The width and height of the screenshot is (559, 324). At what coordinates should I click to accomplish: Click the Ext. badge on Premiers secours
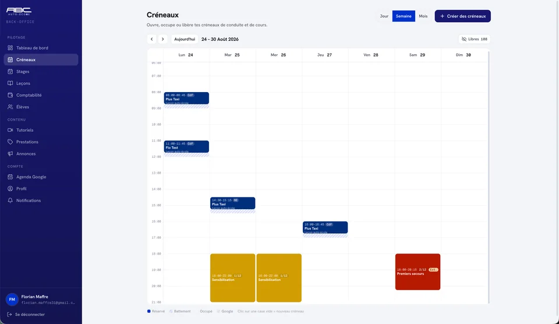(x=433, y=269)
